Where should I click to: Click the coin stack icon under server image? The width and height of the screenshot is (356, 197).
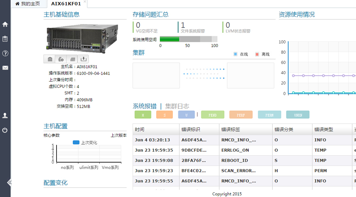(61, 59)
